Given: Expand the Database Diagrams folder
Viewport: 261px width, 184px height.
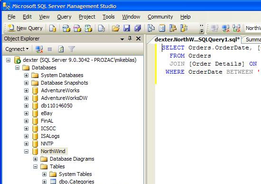Looking at the screenshot, I should (x=35, y=159).
